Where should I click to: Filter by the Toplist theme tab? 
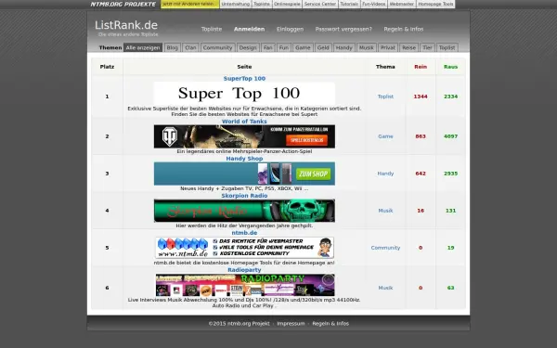(447, 47)
